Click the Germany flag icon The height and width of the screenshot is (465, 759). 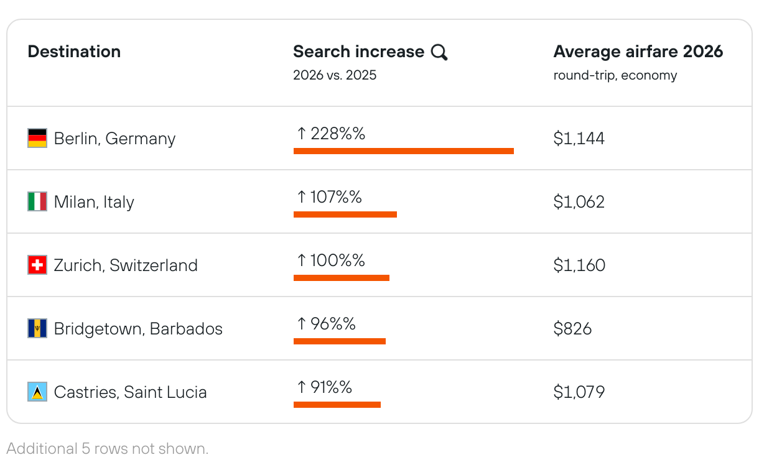pos(37,138)
